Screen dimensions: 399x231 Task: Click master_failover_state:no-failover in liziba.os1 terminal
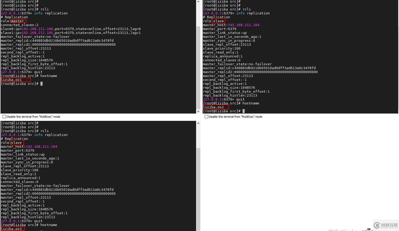35,37
